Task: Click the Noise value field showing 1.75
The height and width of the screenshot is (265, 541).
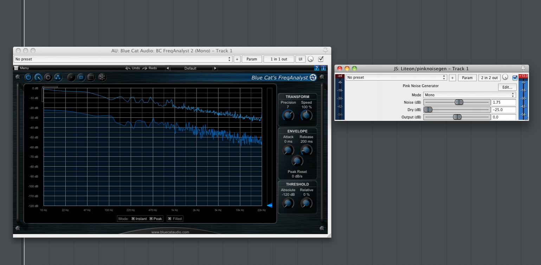Action: click(x=504, y=102)
